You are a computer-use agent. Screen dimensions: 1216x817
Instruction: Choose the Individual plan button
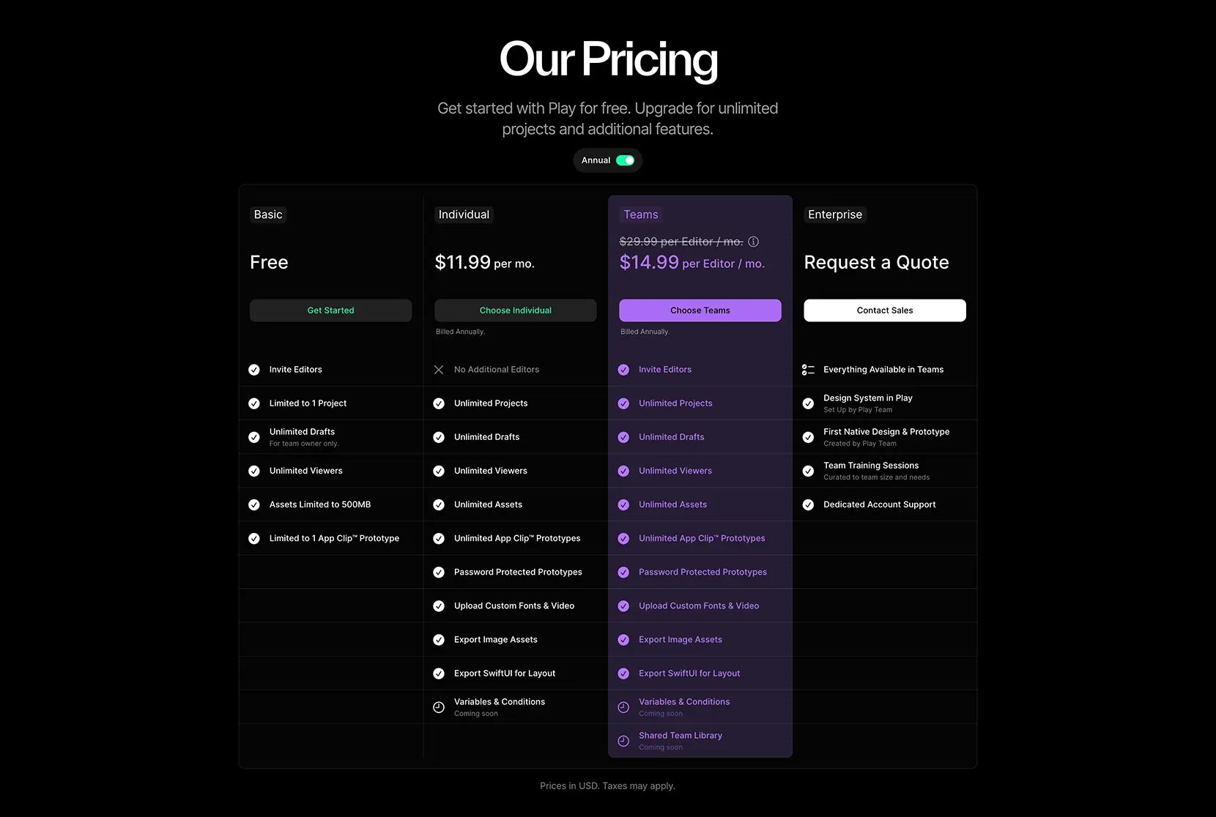click(x=516, y=310)
